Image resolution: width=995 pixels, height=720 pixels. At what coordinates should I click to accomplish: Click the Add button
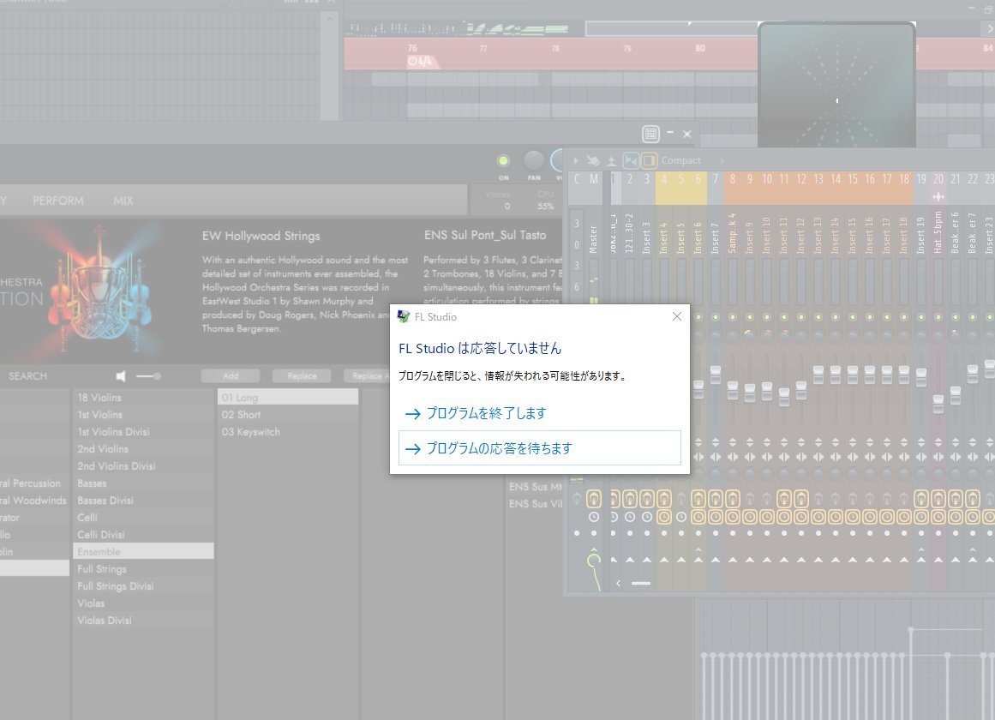click(231, 376)
